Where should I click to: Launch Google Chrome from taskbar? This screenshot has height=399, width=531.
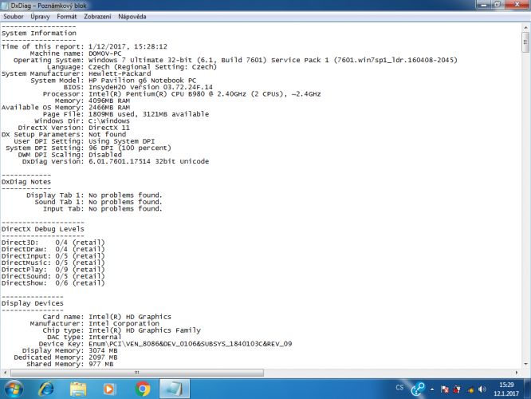coord(143,389)
